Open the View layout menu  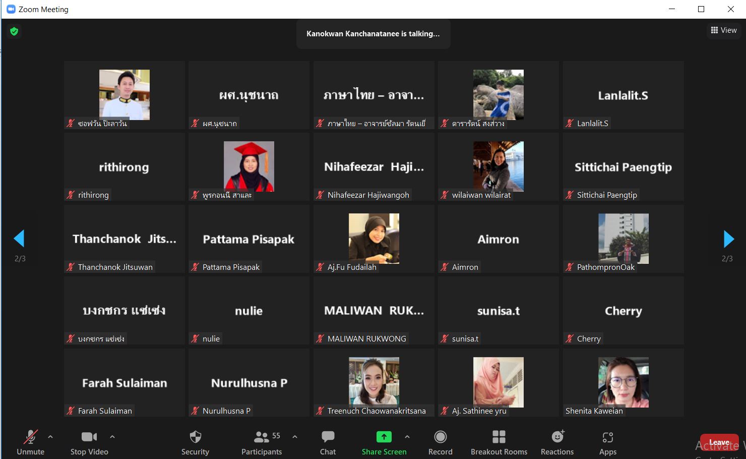(x=723, y=30)
